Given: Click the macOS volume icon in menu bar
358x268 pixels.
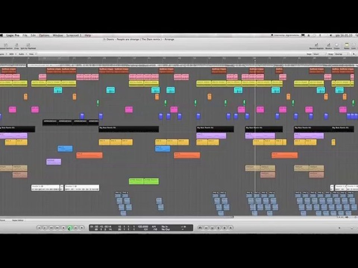Looking at the screenshot, I should click(331, 35).
